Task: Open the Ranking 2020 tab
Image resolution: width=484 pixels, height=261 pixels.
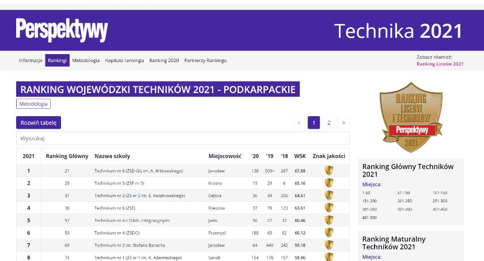Action: point(164,60)
